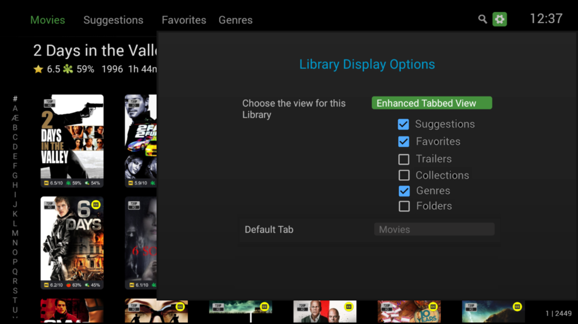
Task: Click the green settings gear icon
Action: coord(499,20)
